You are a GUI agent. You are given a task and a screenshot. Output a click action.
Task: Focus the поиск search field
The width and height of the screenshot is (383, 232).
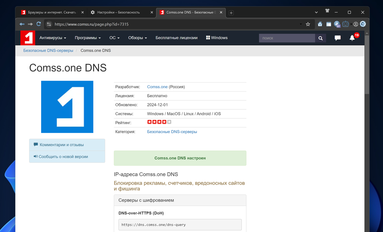(287, 38)
